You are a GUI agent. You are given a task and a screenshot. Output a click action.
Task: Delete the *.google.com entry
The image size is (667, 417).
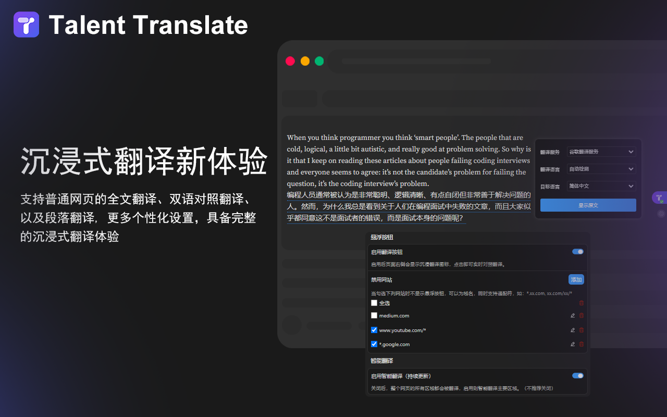coord(582,344)
